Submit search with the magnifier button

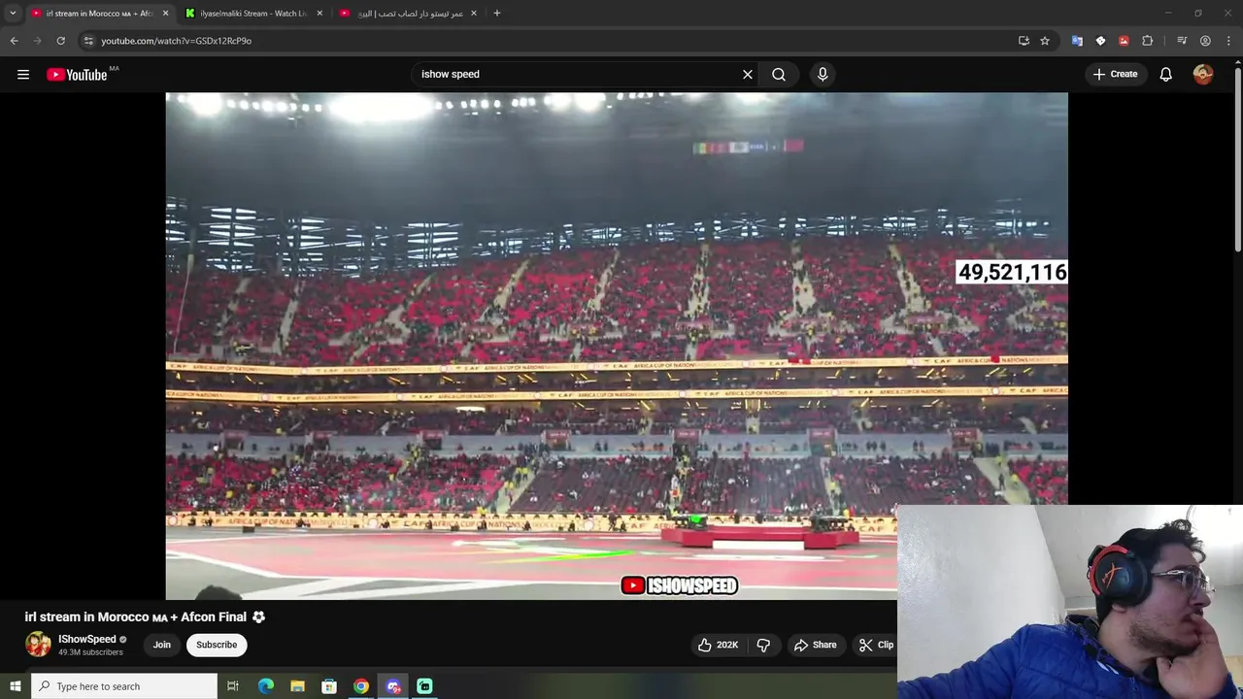[x=779, y=74]
